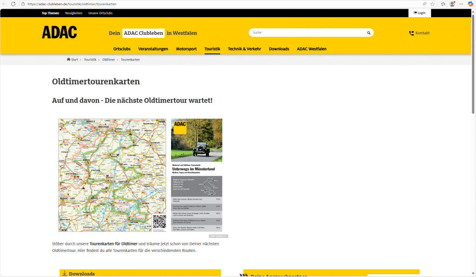Image resolution: width=476 pixels, height=277 pixels.
Task: Click the ADAC logo
Action: click(x=59, y=32)
